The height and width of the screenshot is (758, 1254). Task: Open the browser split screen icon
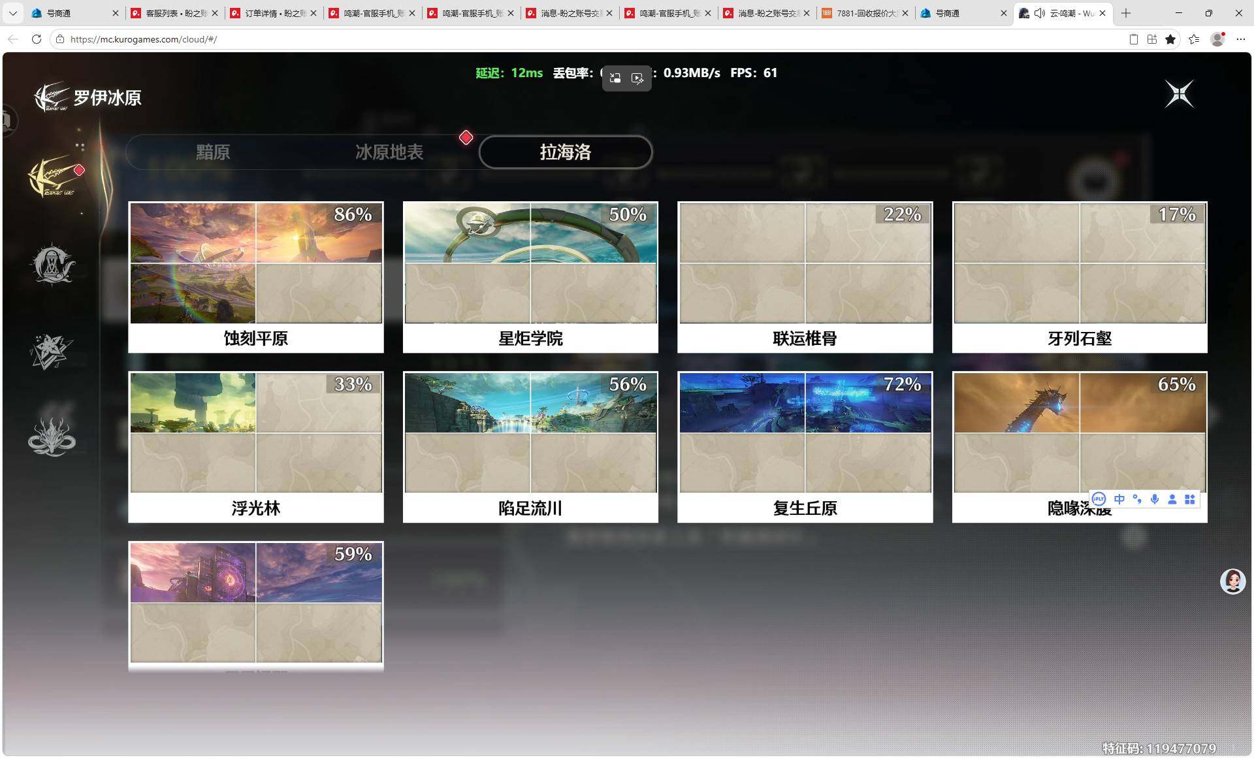click(x=1152, y=39)
